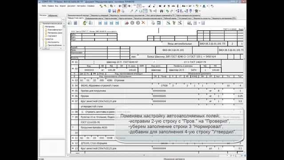
Task: Click the last blue sheet icon in document toolbar
Action: (x=117, y=23)
